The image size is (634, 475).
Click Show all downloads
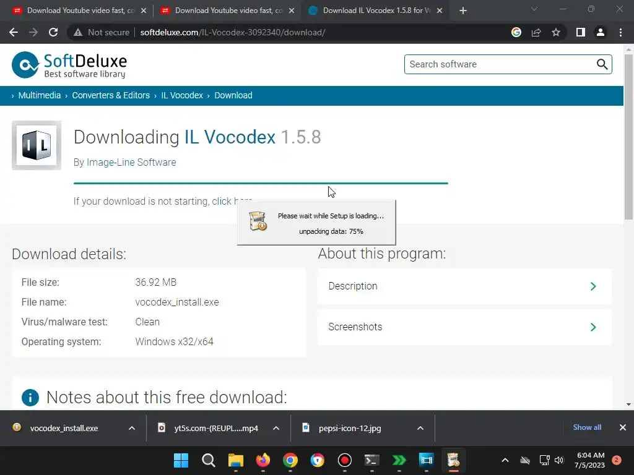point(587,427)
